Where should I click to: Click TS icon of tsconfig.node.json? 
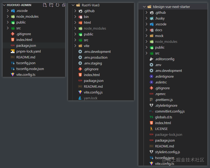(13, 69)
